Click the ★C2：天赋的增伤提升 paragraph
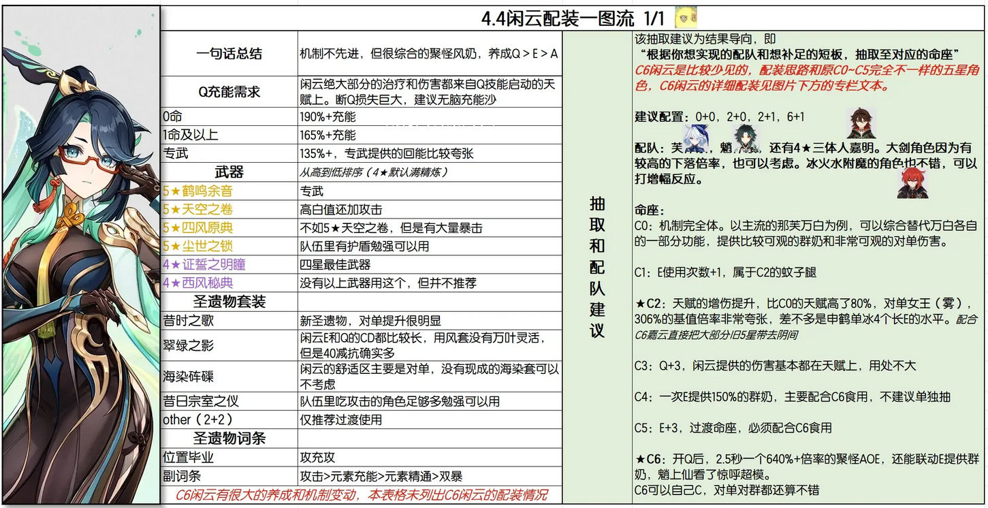This screenshot has width=988, height=508. 806,319
